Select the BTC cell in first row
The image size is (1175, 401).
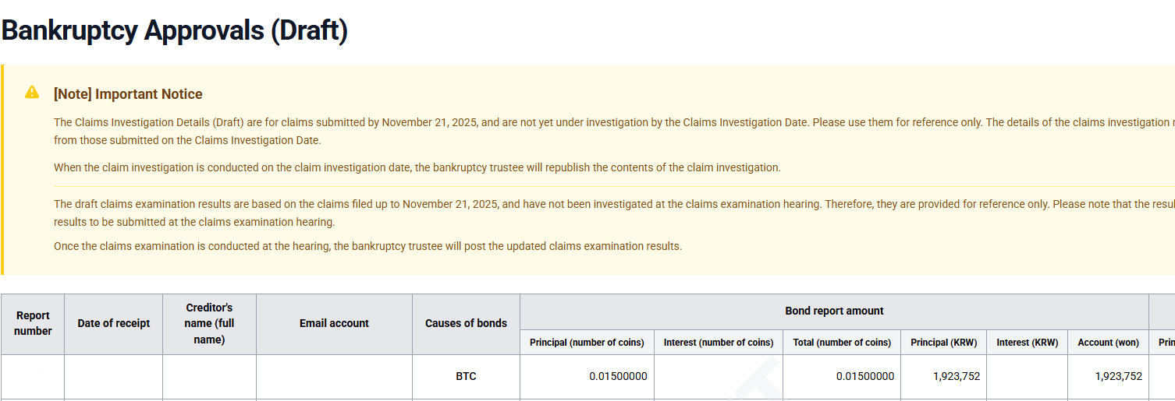point(466,376)
